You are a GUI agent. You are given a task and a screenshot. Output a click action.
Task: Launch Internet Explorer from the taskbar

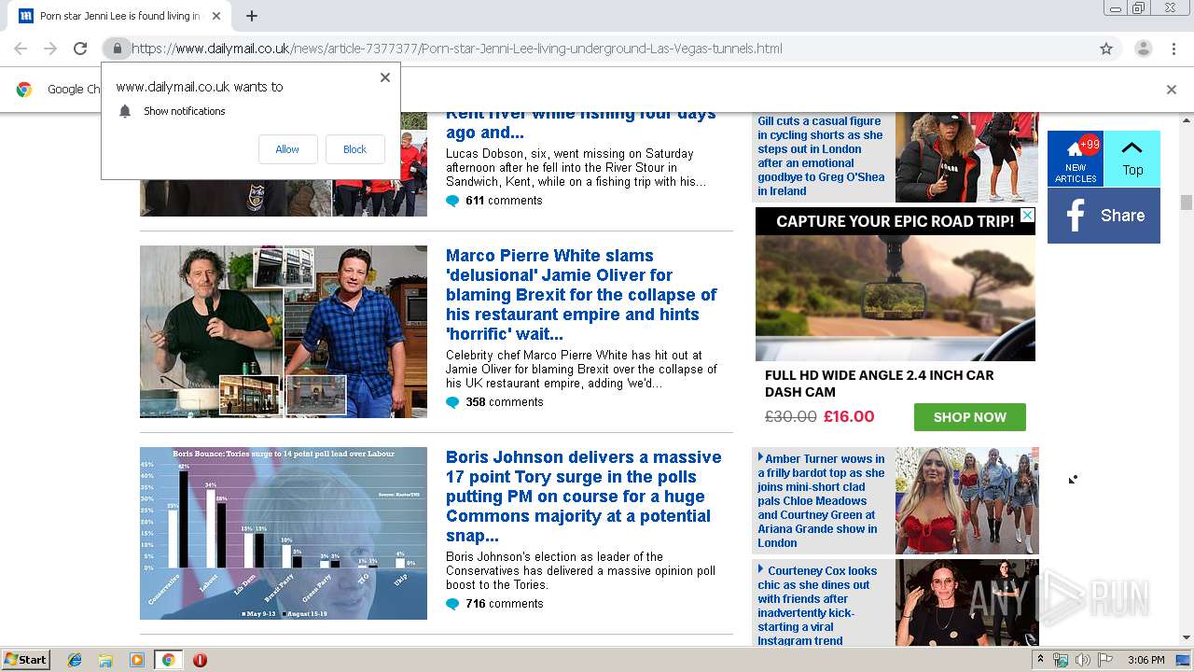(75, 660)
